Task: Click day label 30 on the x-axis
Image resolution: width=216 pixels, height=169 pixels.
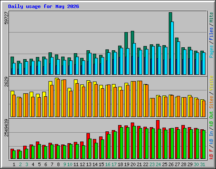Action: tap(196, 164)
